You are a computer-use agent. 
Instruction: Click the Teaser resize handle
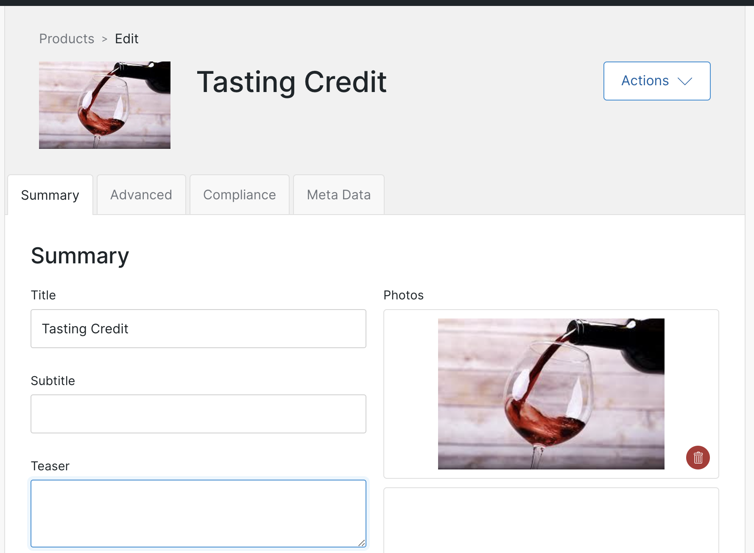pyautogui.click(x=363, y=544)
